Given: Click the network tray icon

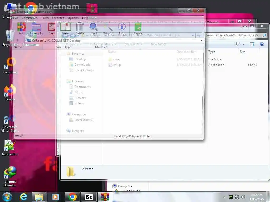Looking at the screenshot, I should tap(237, 197).
